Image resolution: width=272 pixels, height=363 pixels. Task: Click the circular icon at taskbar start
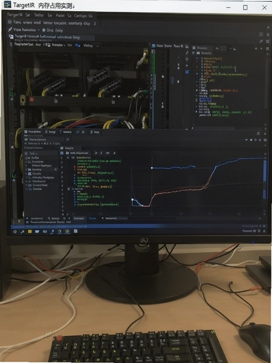(15, 232)
